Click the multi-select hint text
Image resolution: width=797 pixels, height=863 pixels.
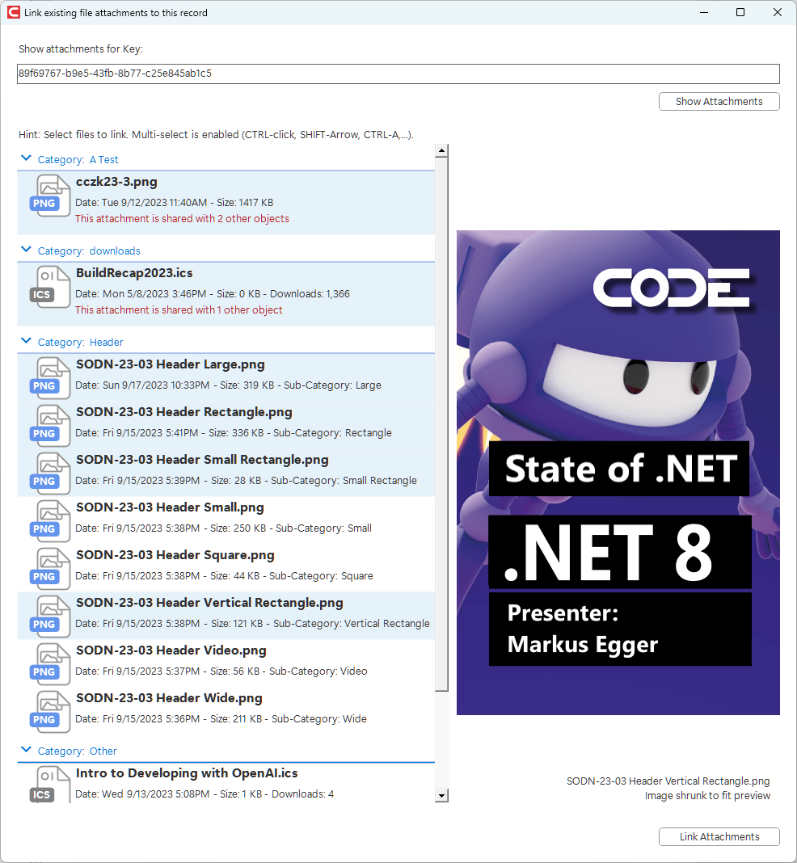click(217, 134)
